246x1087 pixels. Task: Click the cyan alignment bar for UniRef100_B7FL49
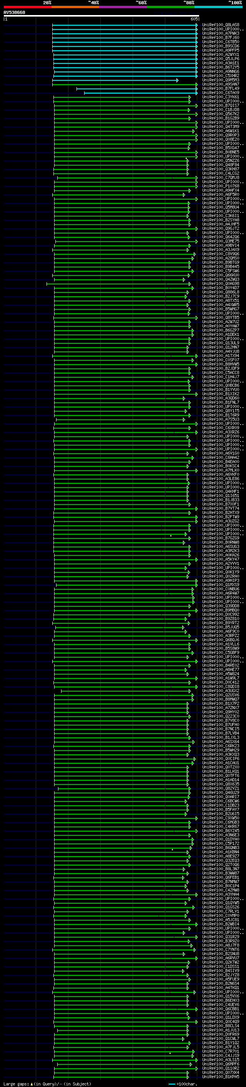137,89
